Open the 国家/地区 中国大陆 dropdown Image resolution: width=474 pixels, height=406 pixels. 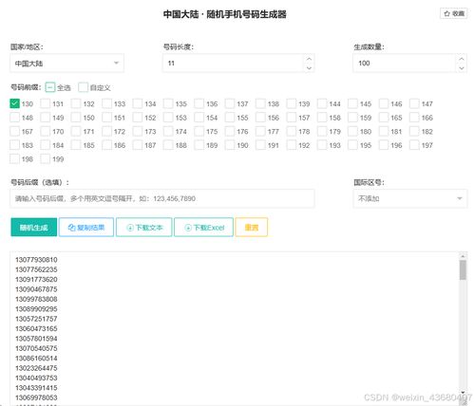(x=66, y=64)
